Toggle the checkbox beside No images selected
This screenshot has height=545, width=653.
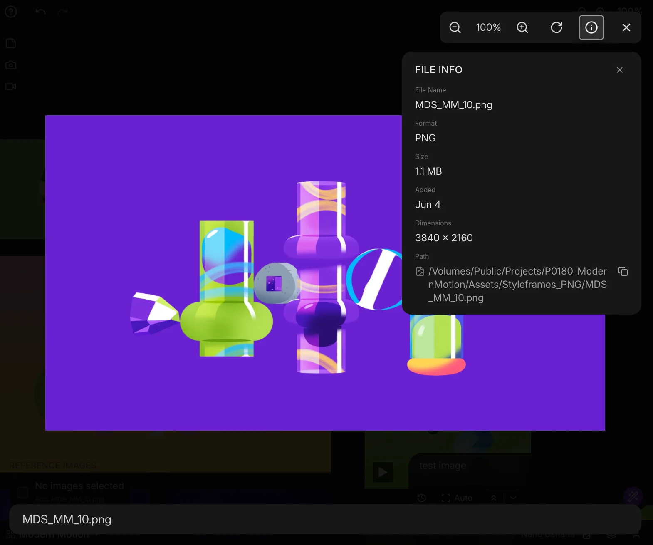pos(22,493)
